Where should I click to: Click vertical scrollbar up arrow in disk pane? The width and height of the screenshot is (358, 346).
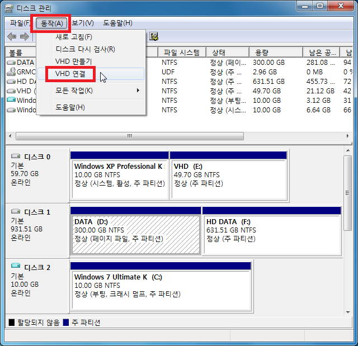point(348,150)
